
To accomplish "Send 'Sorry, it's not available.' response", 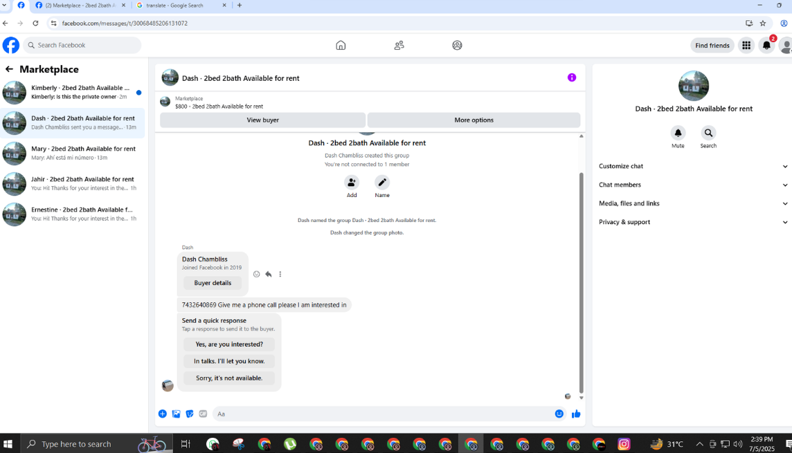I will 229,378.
